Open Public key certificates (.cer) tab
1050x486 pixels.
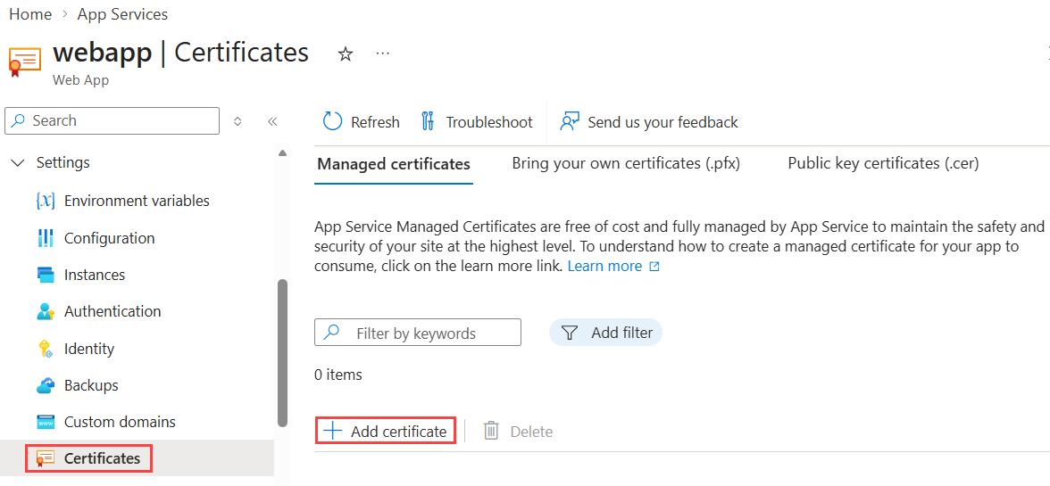883,164
